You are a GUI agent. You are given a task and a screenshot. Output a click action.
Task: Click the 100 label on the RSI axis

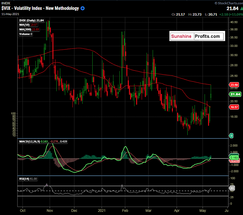[232, 178]
